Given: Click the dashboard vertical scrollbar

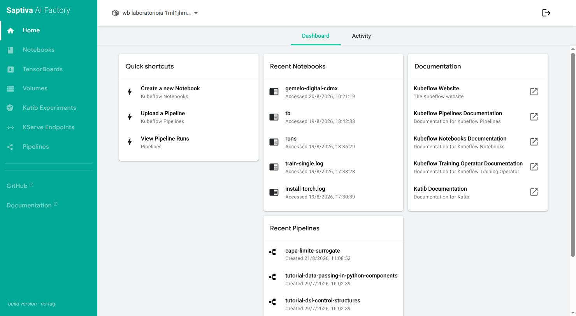Looking at the screenshot, I should pos(573,154).
